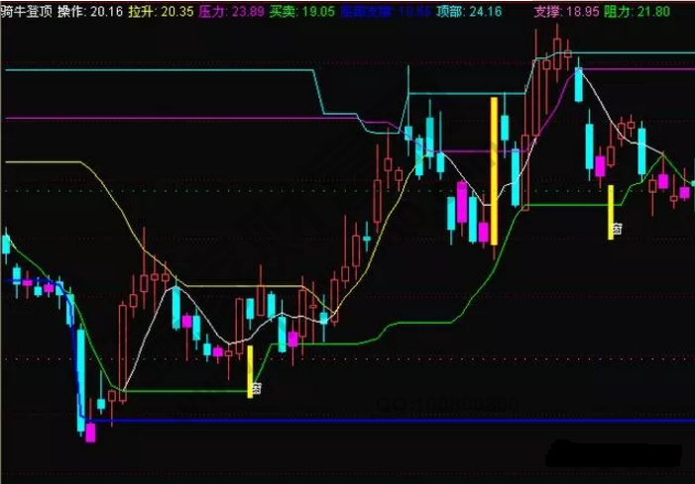Click the 操作: 20.16 value label

[x=90, y=11]
